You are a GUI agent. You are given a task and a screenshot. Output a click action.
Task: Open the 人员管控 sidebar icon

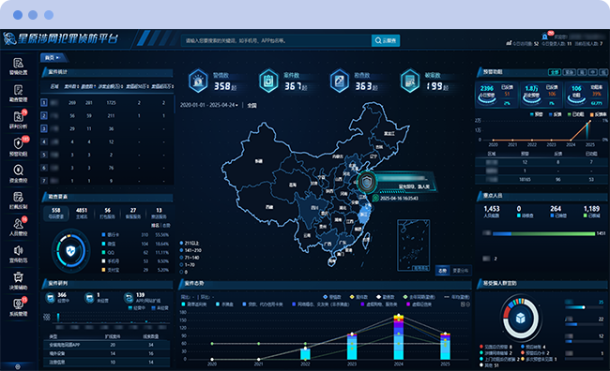[18, 224]
